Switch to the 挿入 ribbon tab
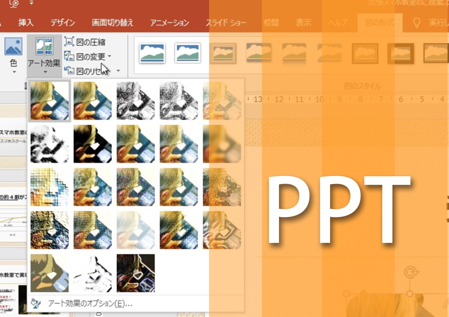The width and height of the screenshot is (449, 317). [x=26, y=23]
